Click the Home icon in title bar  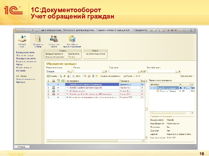tap(37, 30)
